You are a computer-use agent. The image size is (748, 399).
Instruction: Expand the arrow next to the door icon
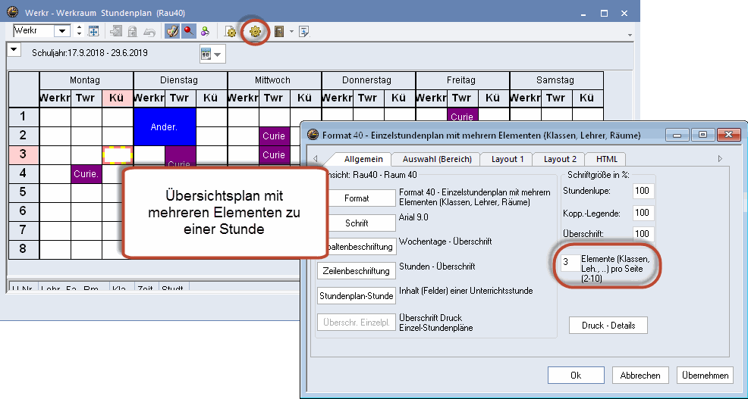coord(291,32)
